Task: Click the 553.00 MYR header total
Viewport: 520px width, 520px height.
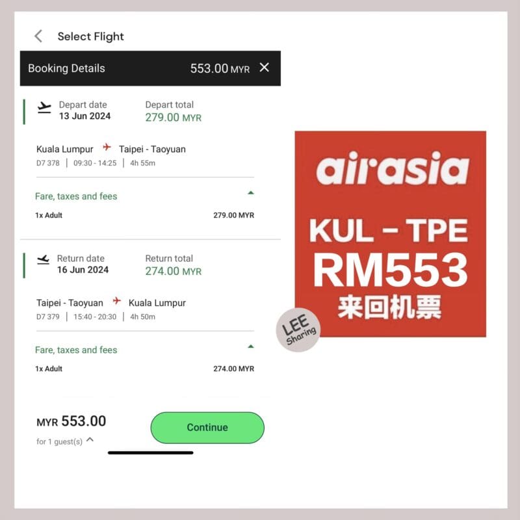Action: tap(220, 69)
